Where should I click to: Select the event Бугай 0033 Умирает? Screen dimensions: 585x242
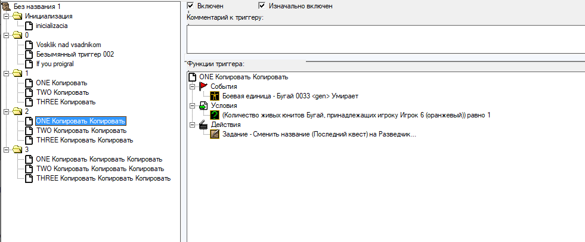click(x=290, y=96)
